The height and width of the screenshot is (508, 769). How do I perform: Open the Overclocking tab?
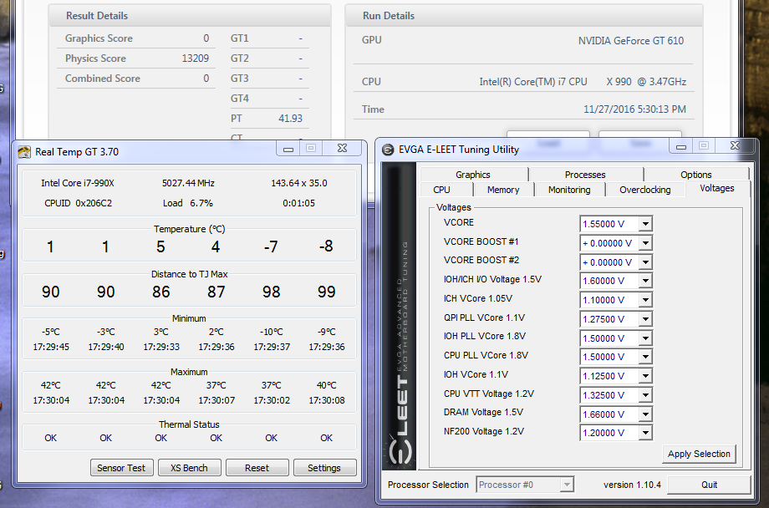[645, 190]
